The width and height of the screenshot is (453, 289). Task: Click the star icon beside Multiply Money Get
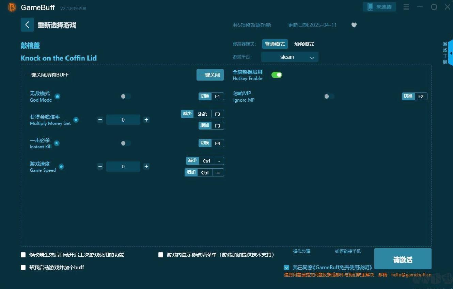click(x=76, y=120)
